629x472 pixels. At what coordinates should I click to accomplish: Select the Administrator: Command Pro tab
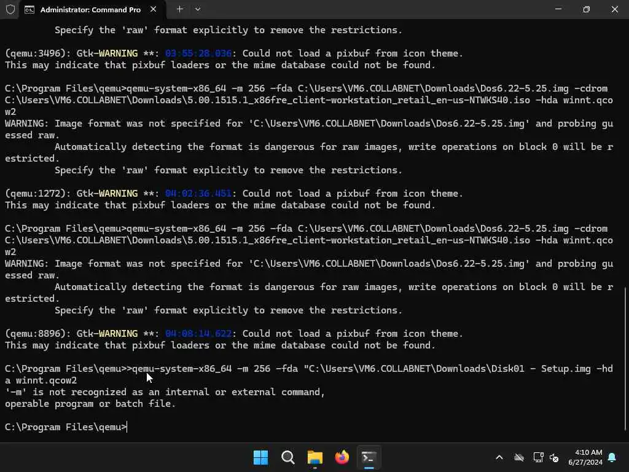[x=92, y=10]
